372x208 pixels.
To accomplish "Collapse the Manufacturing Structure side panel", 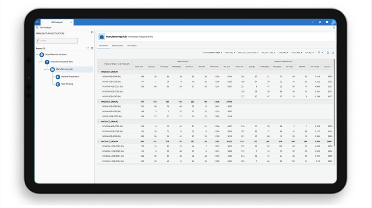I will click(92, 33).
